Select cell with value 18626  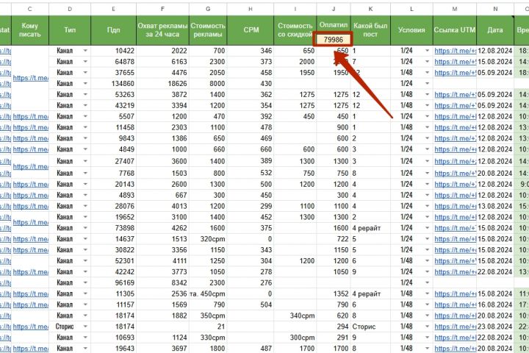coord(162,83)
